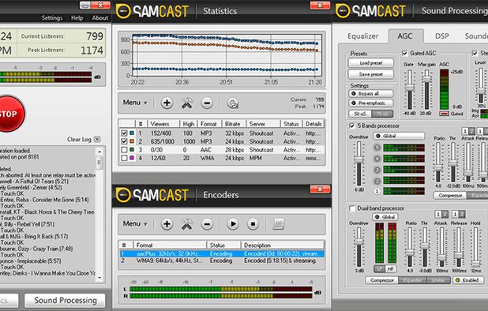This screenshot has height=311, width=488.
Task: Open the About menu
Action: 100,18
